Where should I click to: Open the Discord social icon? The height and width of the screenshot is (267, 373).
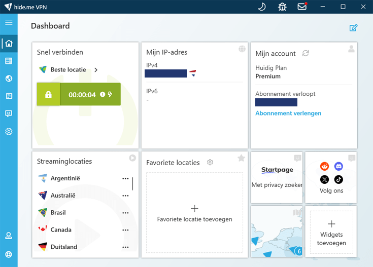(x=338, y=166)
